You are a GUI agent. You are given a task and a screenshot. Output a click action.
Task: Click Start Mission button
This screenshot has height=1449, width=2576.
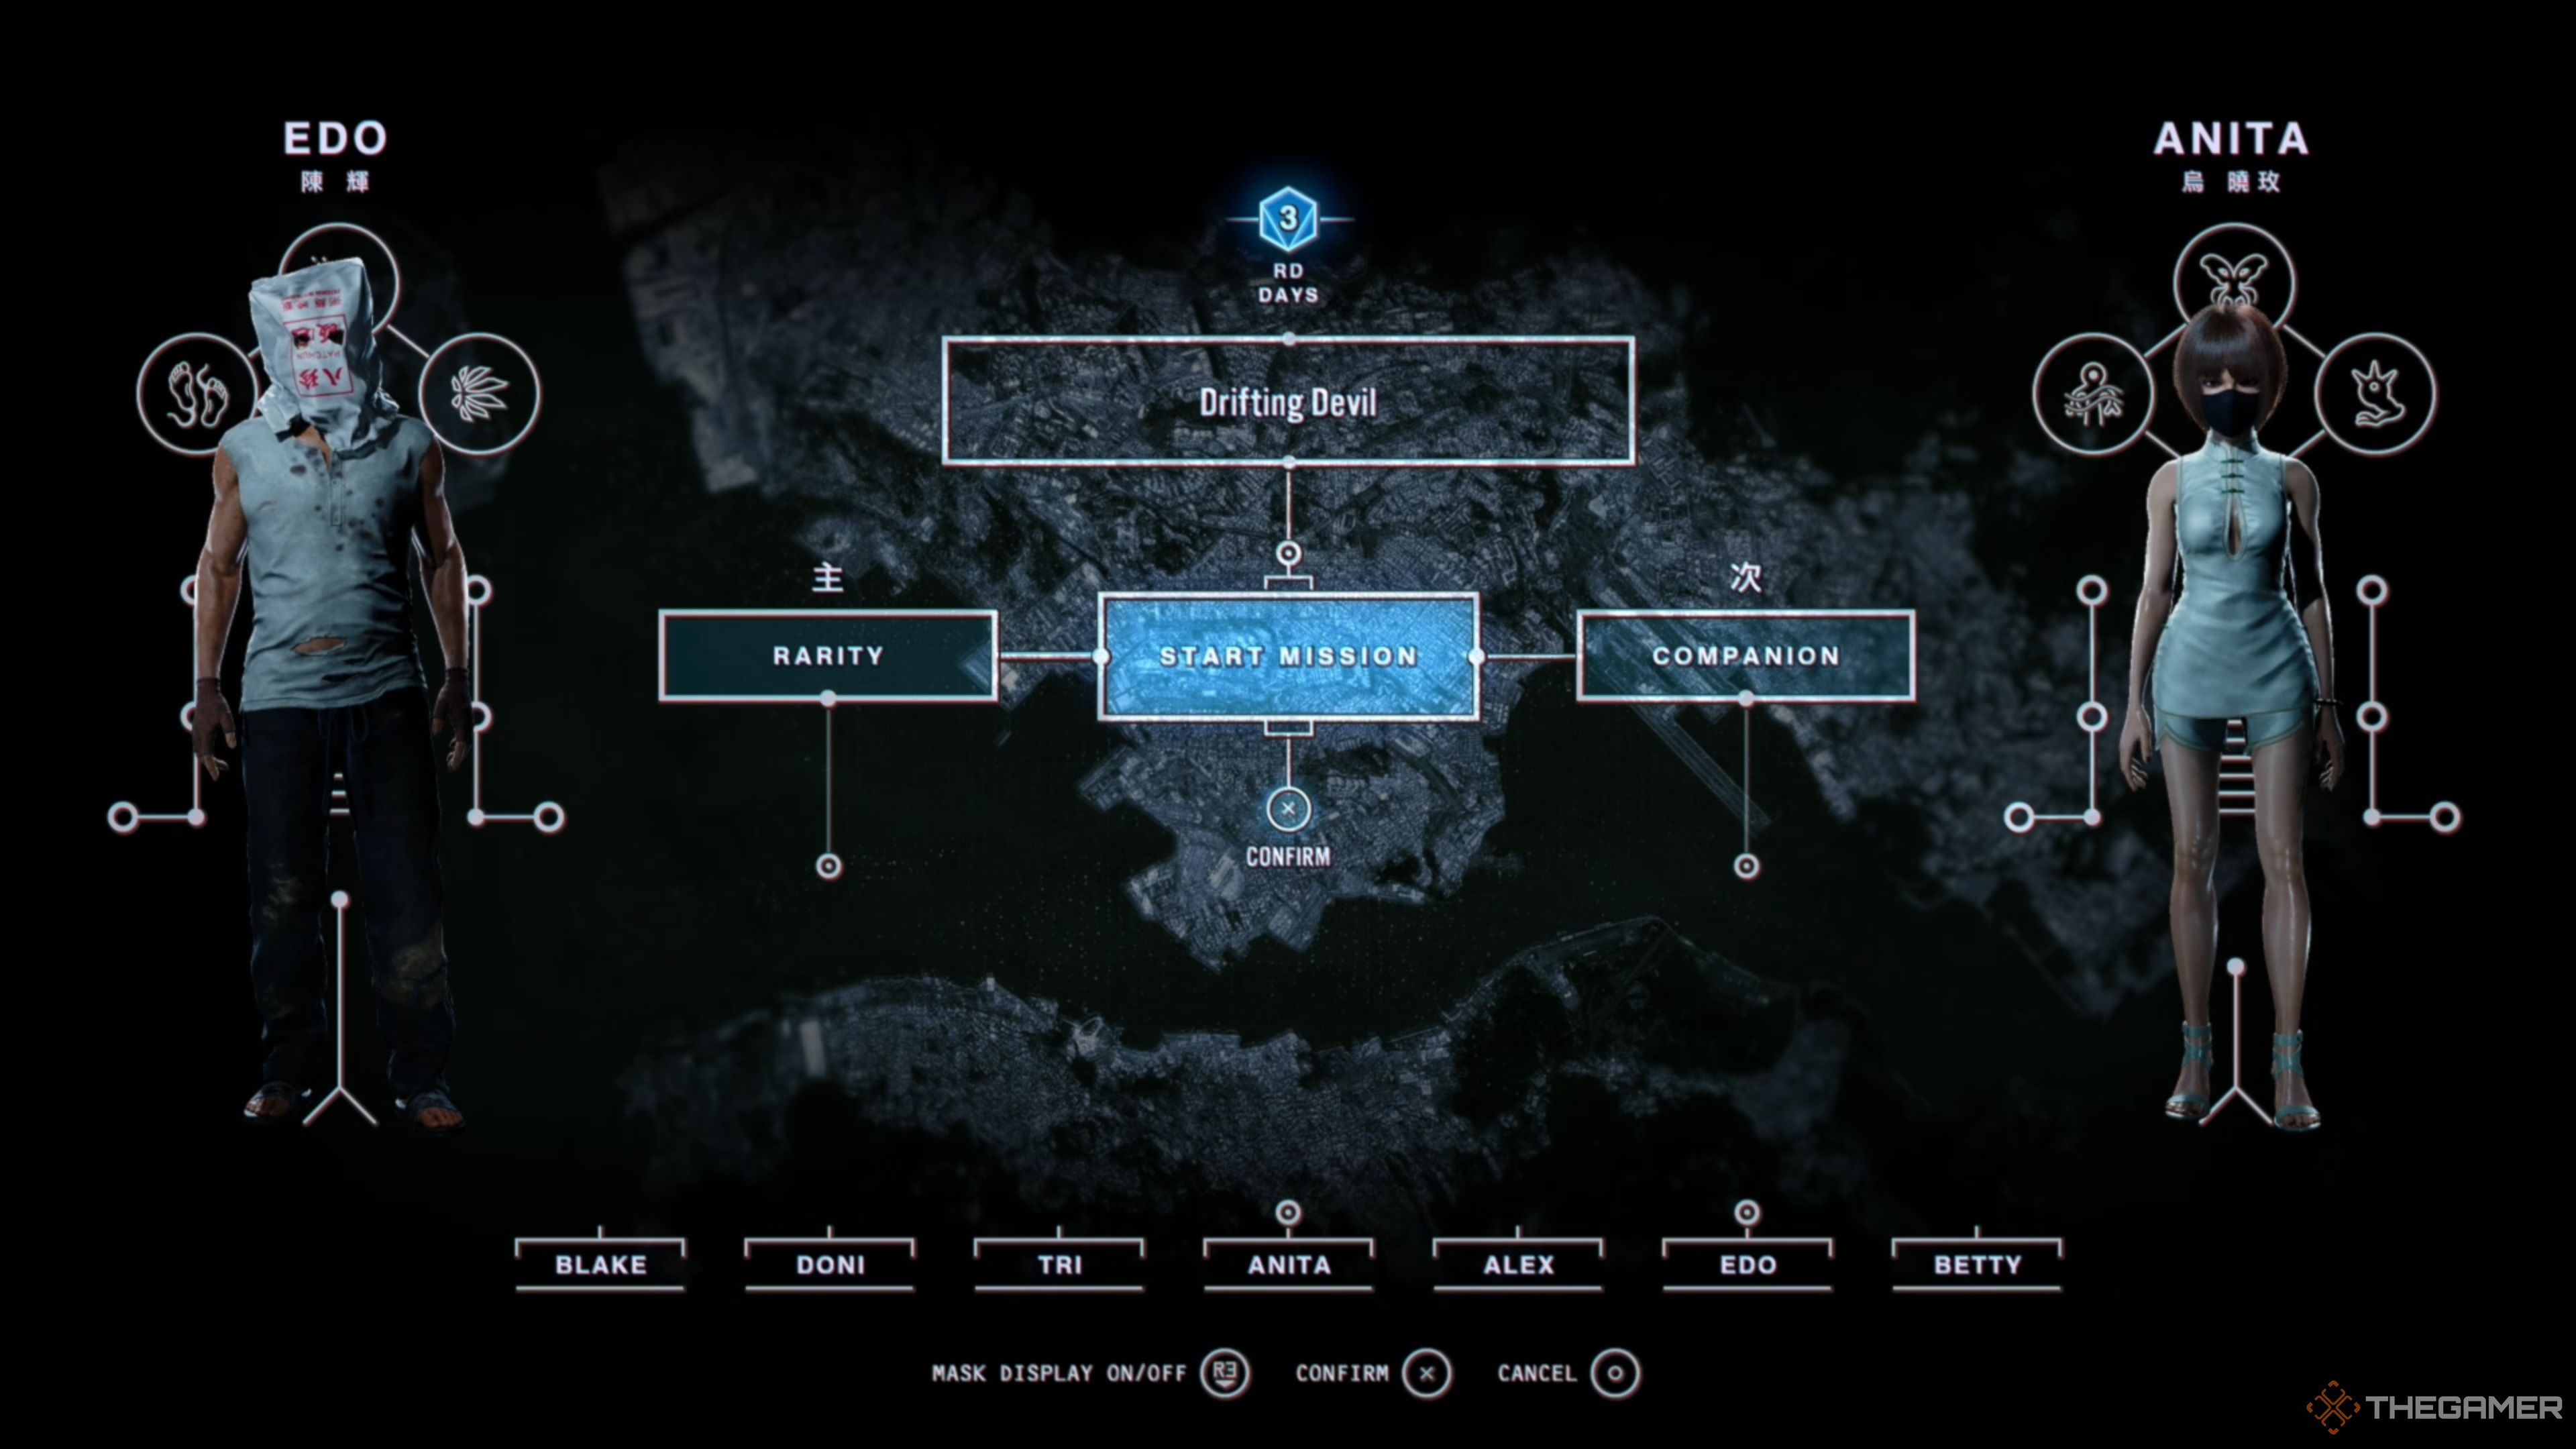(x=1288, y=655)
